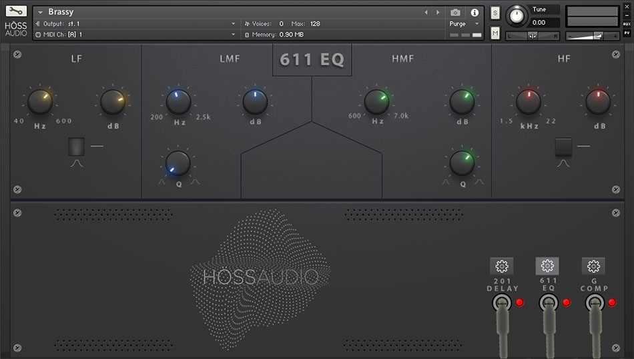Image resolution: width=634 pixels, height=359 pixels.
Task: Minimize instrument with the minus button
Action: 627,15
